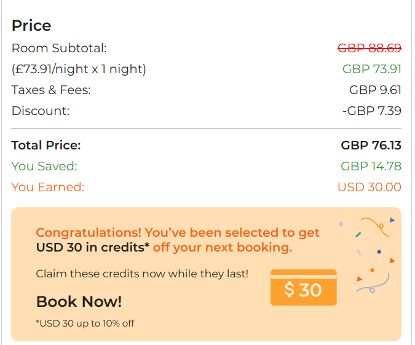Image resolution: width=415 pixels, height=345 pixels.
Task: Select the £73.91/night x 1 night text
Action: click(x=79, y=69)
